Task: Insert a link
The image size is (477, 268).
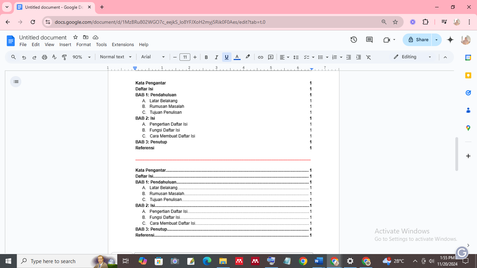Action: pos(260,57)
